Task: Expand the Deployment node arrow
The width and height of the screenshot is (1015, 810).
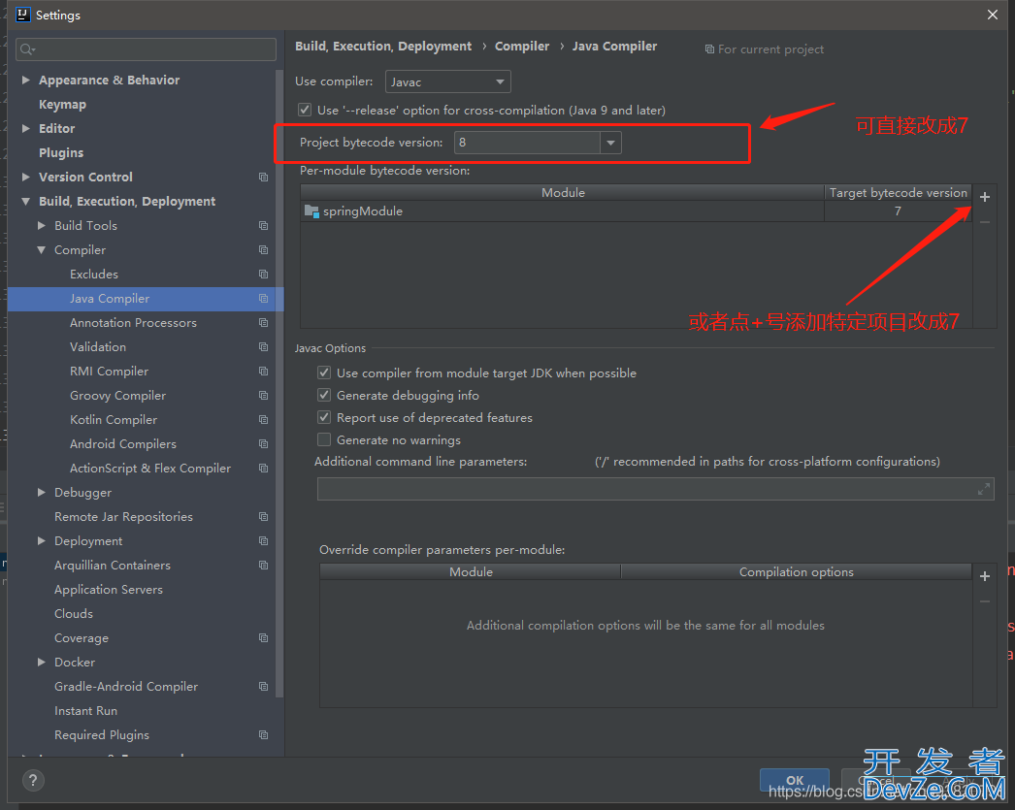Action: click(x=42, y=541)
